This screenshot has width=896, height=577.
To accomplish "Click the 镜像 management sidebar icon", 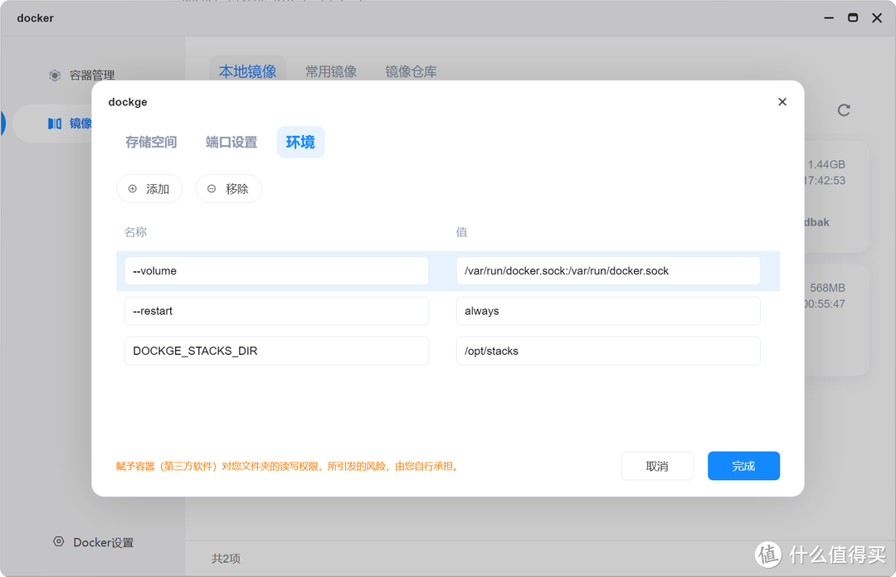I will click(56, 123).
